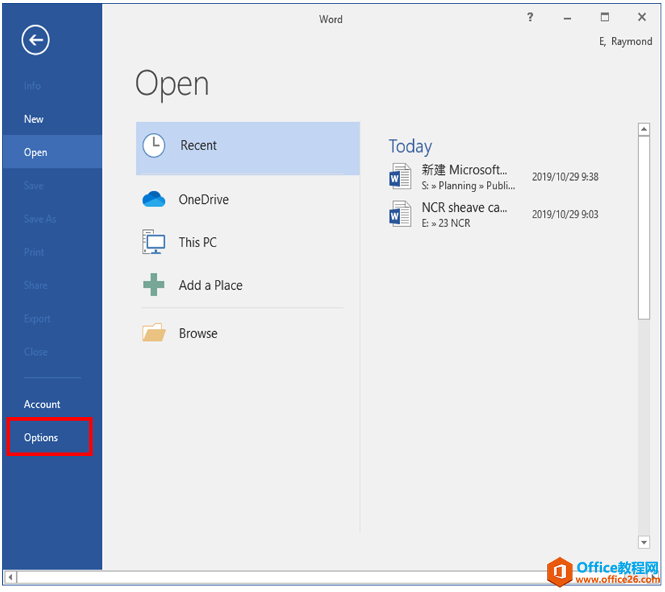This screenshot has width=665, height=592.
Task: Click the OneDrive cloud icon
Action: (153, 200)
